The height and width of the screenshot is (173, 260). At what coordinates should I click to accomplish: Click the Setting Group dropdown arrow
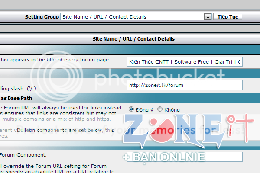pyautogui.click(x=207, y=17)
